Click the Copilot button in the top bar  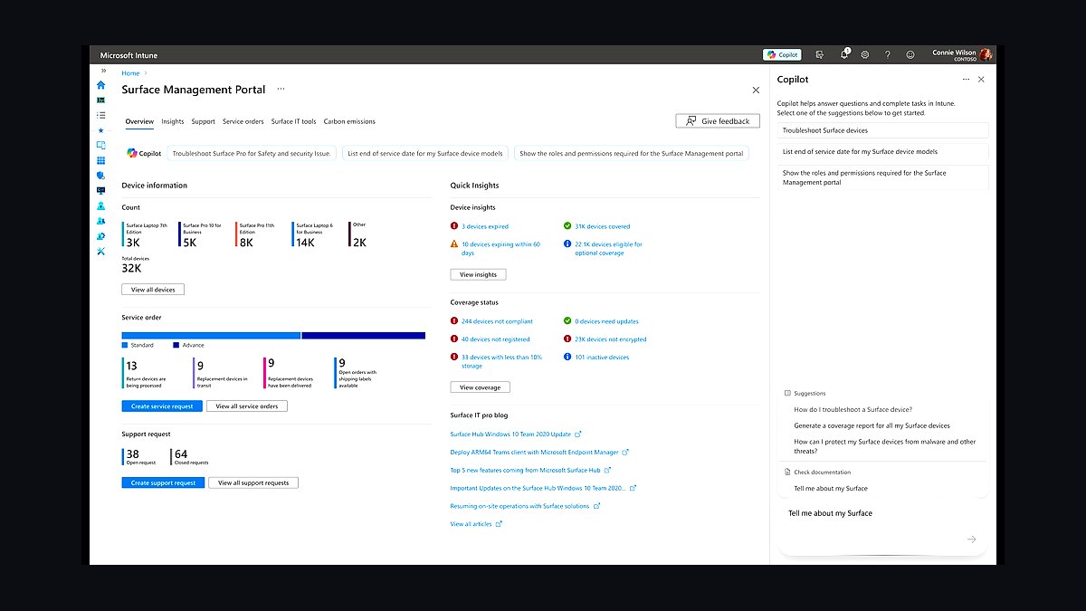point(782,54)
